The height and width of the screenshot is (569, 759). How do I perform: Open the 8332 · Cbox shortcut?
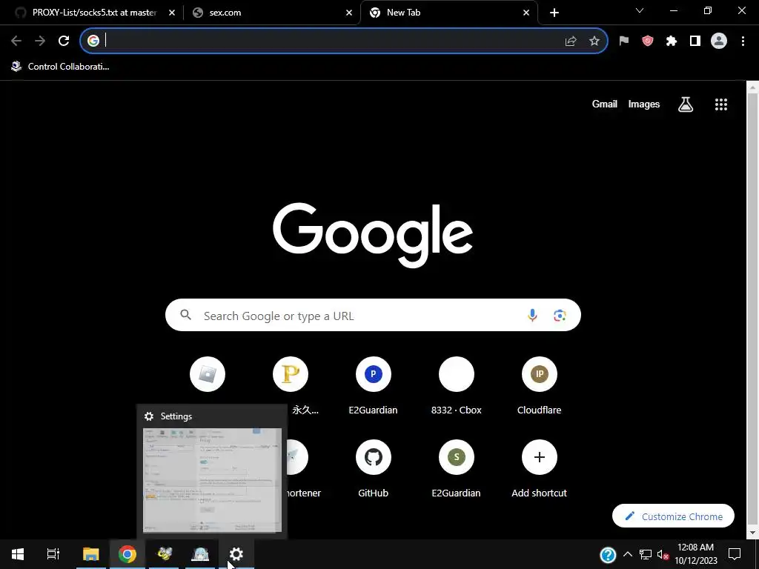(457, 385)
